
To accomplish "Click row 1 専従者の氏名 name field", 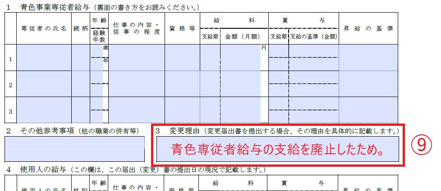I will coord(44,58).
